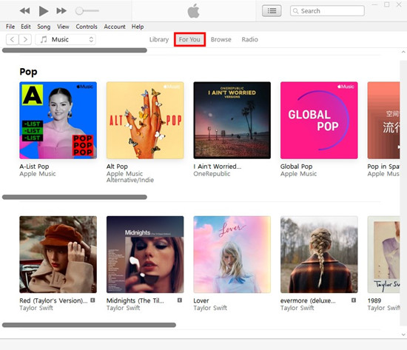
Task: Open the 1989 album cover
Action: [383, 255]
